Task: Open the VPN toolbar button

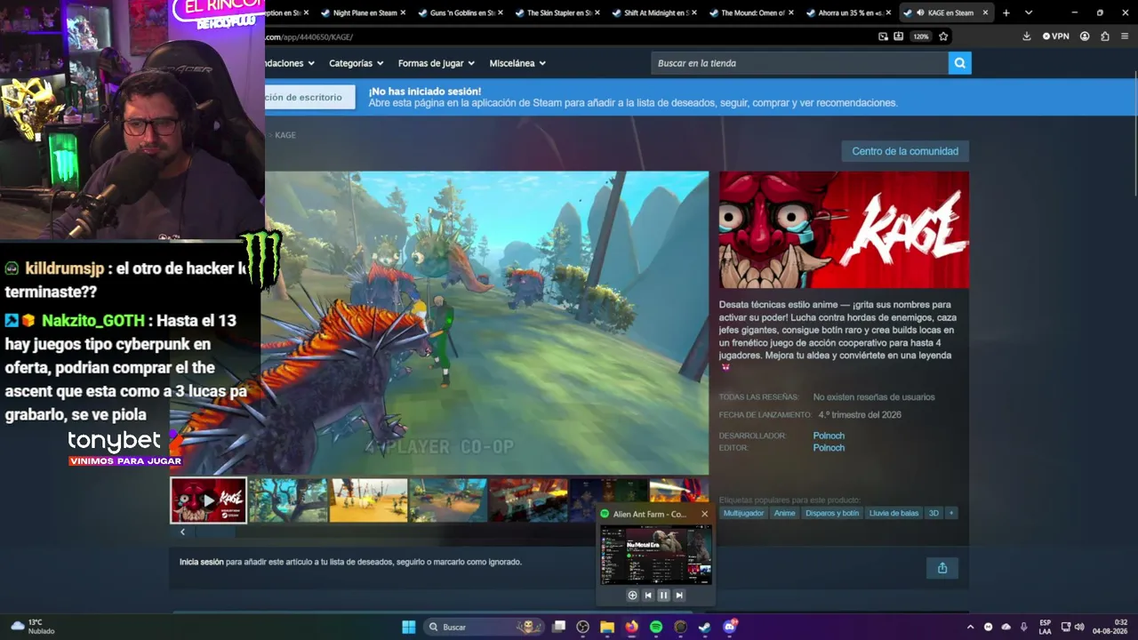Action: click(x=1055, y=36)
